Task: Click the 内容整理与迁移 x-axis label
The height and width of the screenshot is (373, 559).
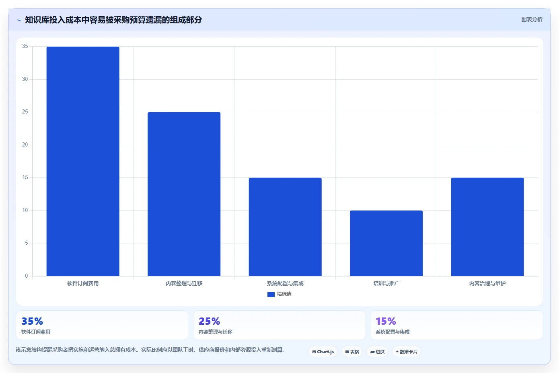Action: point(184,283)
